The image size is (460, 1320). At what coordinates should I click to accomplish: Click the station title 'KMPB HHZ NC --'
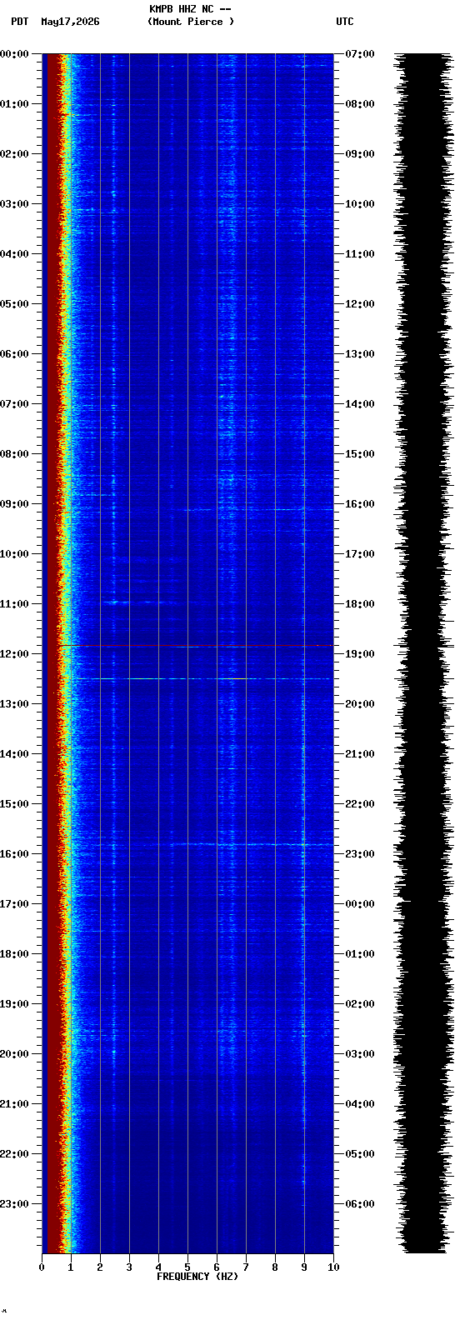pyautogui.click(x=190, y=9)
